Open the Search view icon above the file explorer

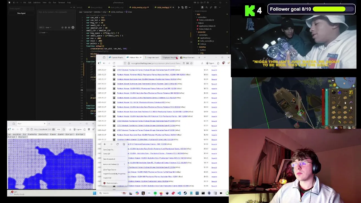pyautogui.click(x=207, y=7)
